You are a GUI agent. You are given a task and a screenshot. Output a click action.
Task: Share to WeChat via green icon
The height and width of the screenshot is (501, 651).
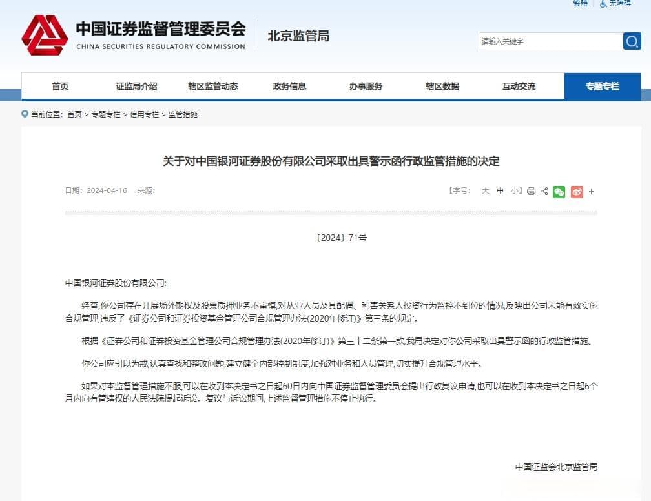coord(559,192)
